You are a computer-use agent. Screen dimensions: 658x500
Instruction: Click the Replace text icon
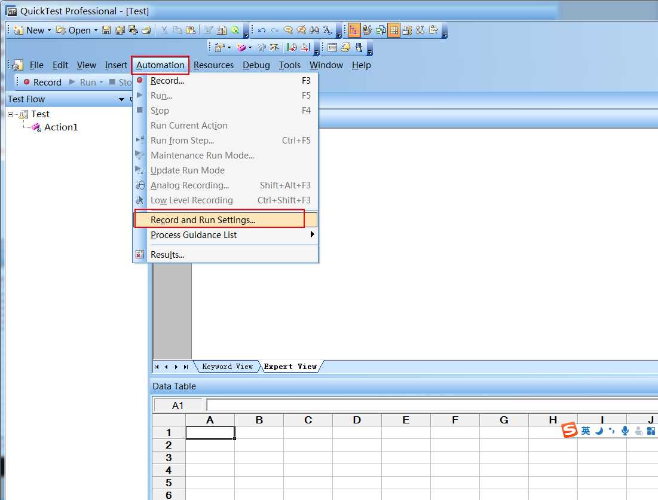tap(328, 31)
